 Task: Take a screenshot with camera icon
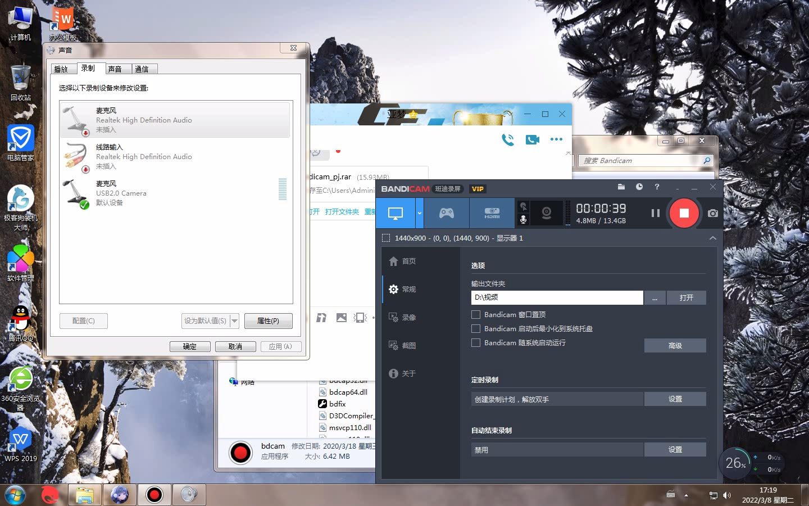click(713, 213)
